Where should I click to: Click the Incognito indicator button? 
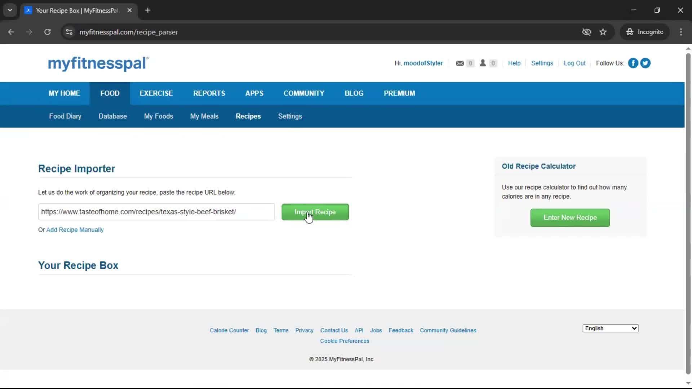pyautogui.click(x=645, y=32)
